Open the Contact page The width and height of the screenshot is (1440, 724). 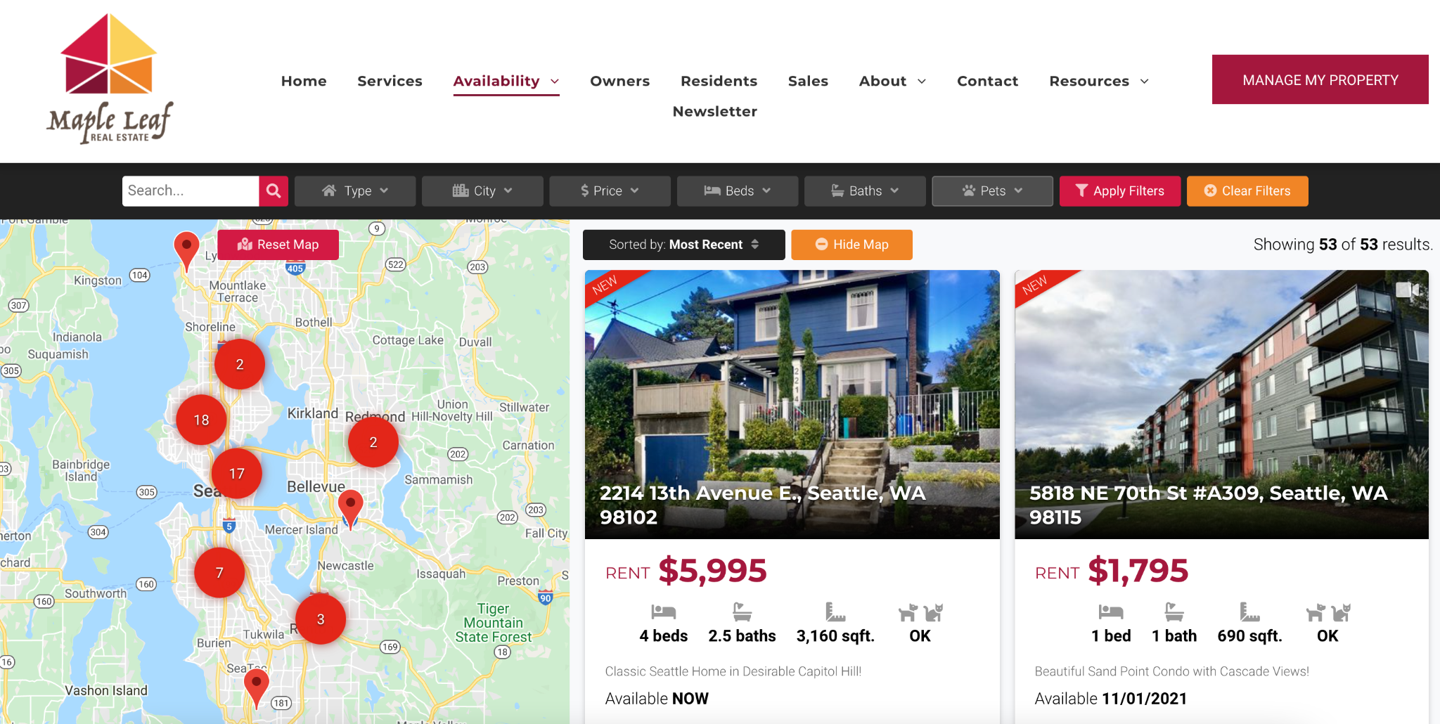[x=987, y=81]
